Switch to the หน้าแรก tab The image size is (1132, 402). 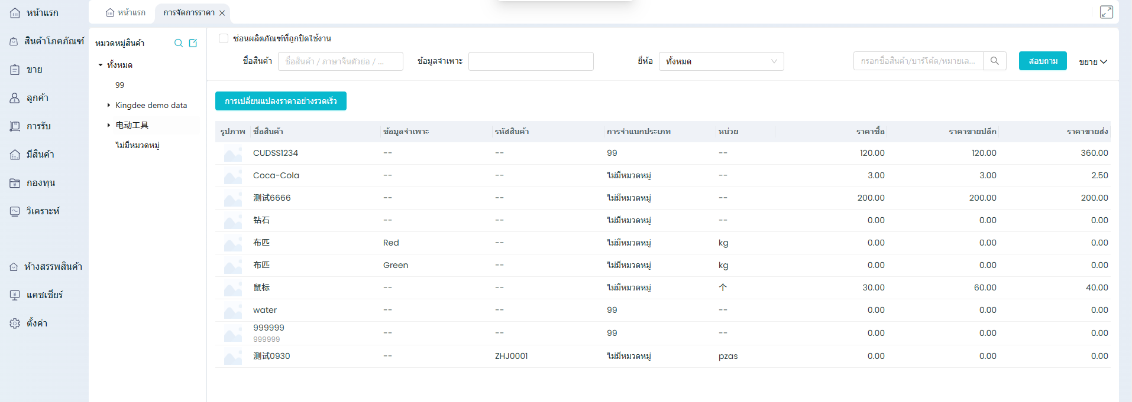pos(125,13)
